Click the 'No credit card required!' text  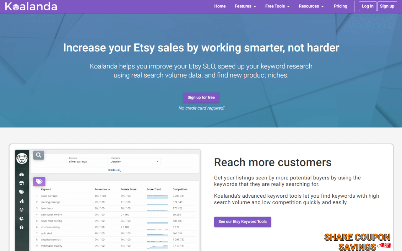[201, 108]
